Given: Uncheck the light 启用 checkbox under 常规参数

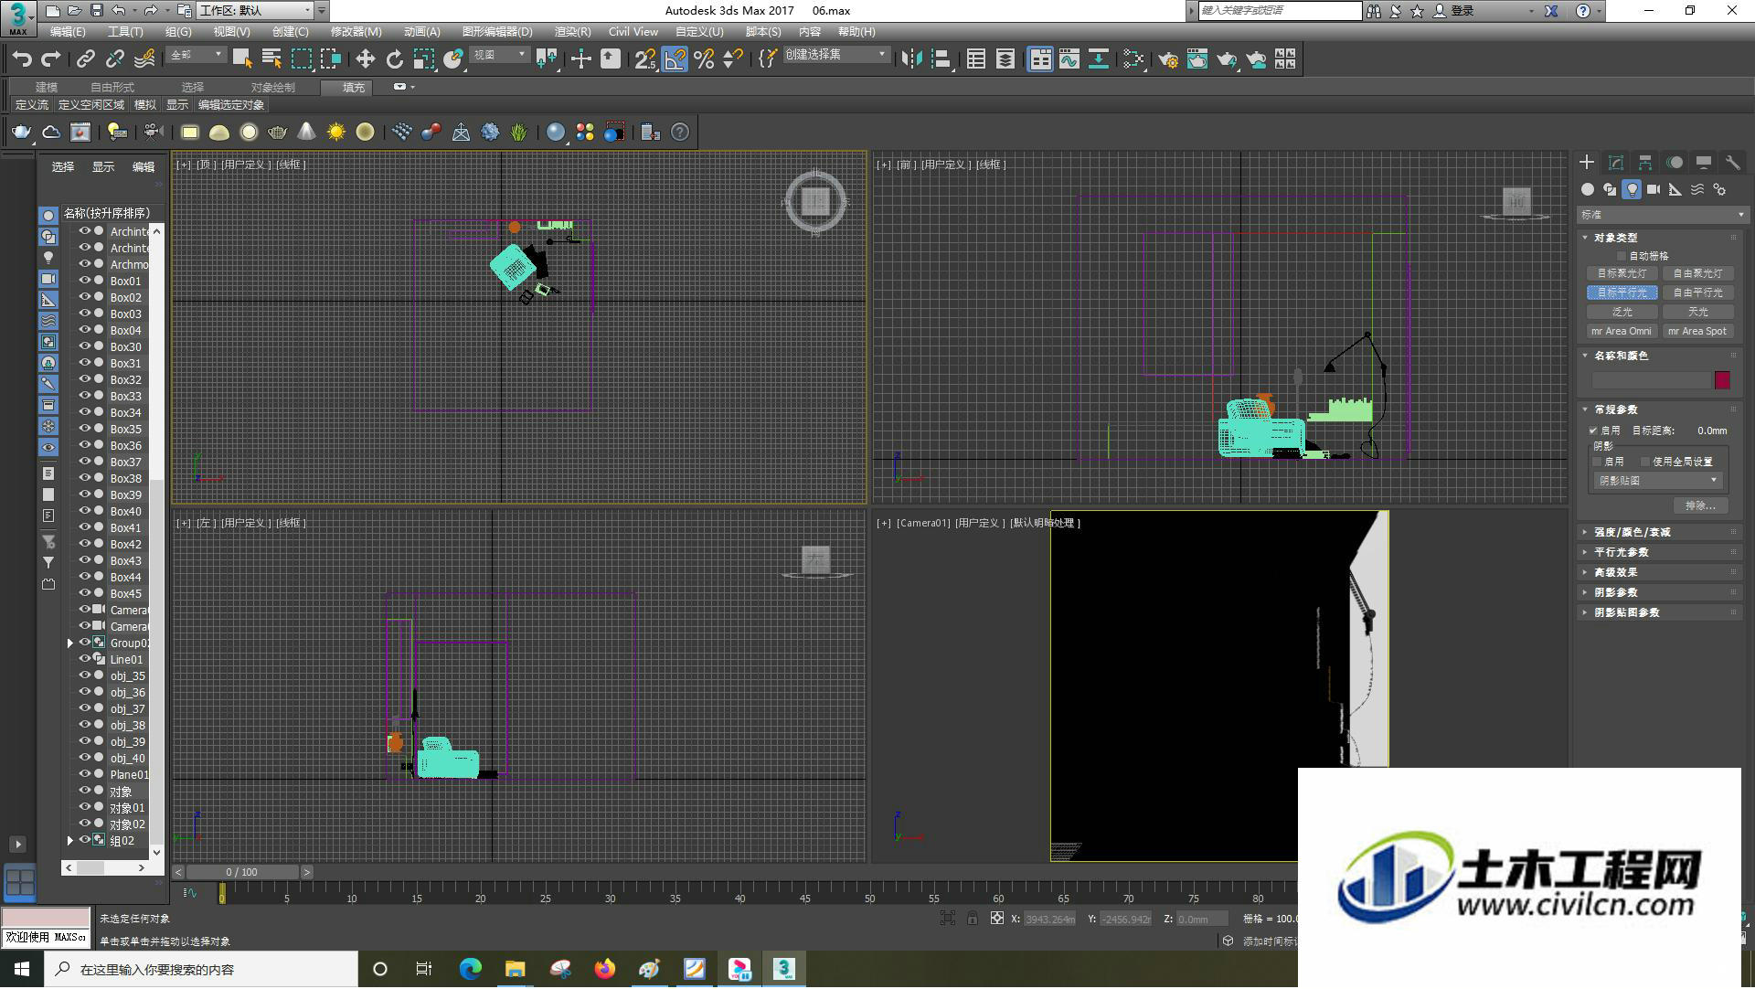Looking at the screenshot, I should pyautogui.click(x=1594, y=431).
